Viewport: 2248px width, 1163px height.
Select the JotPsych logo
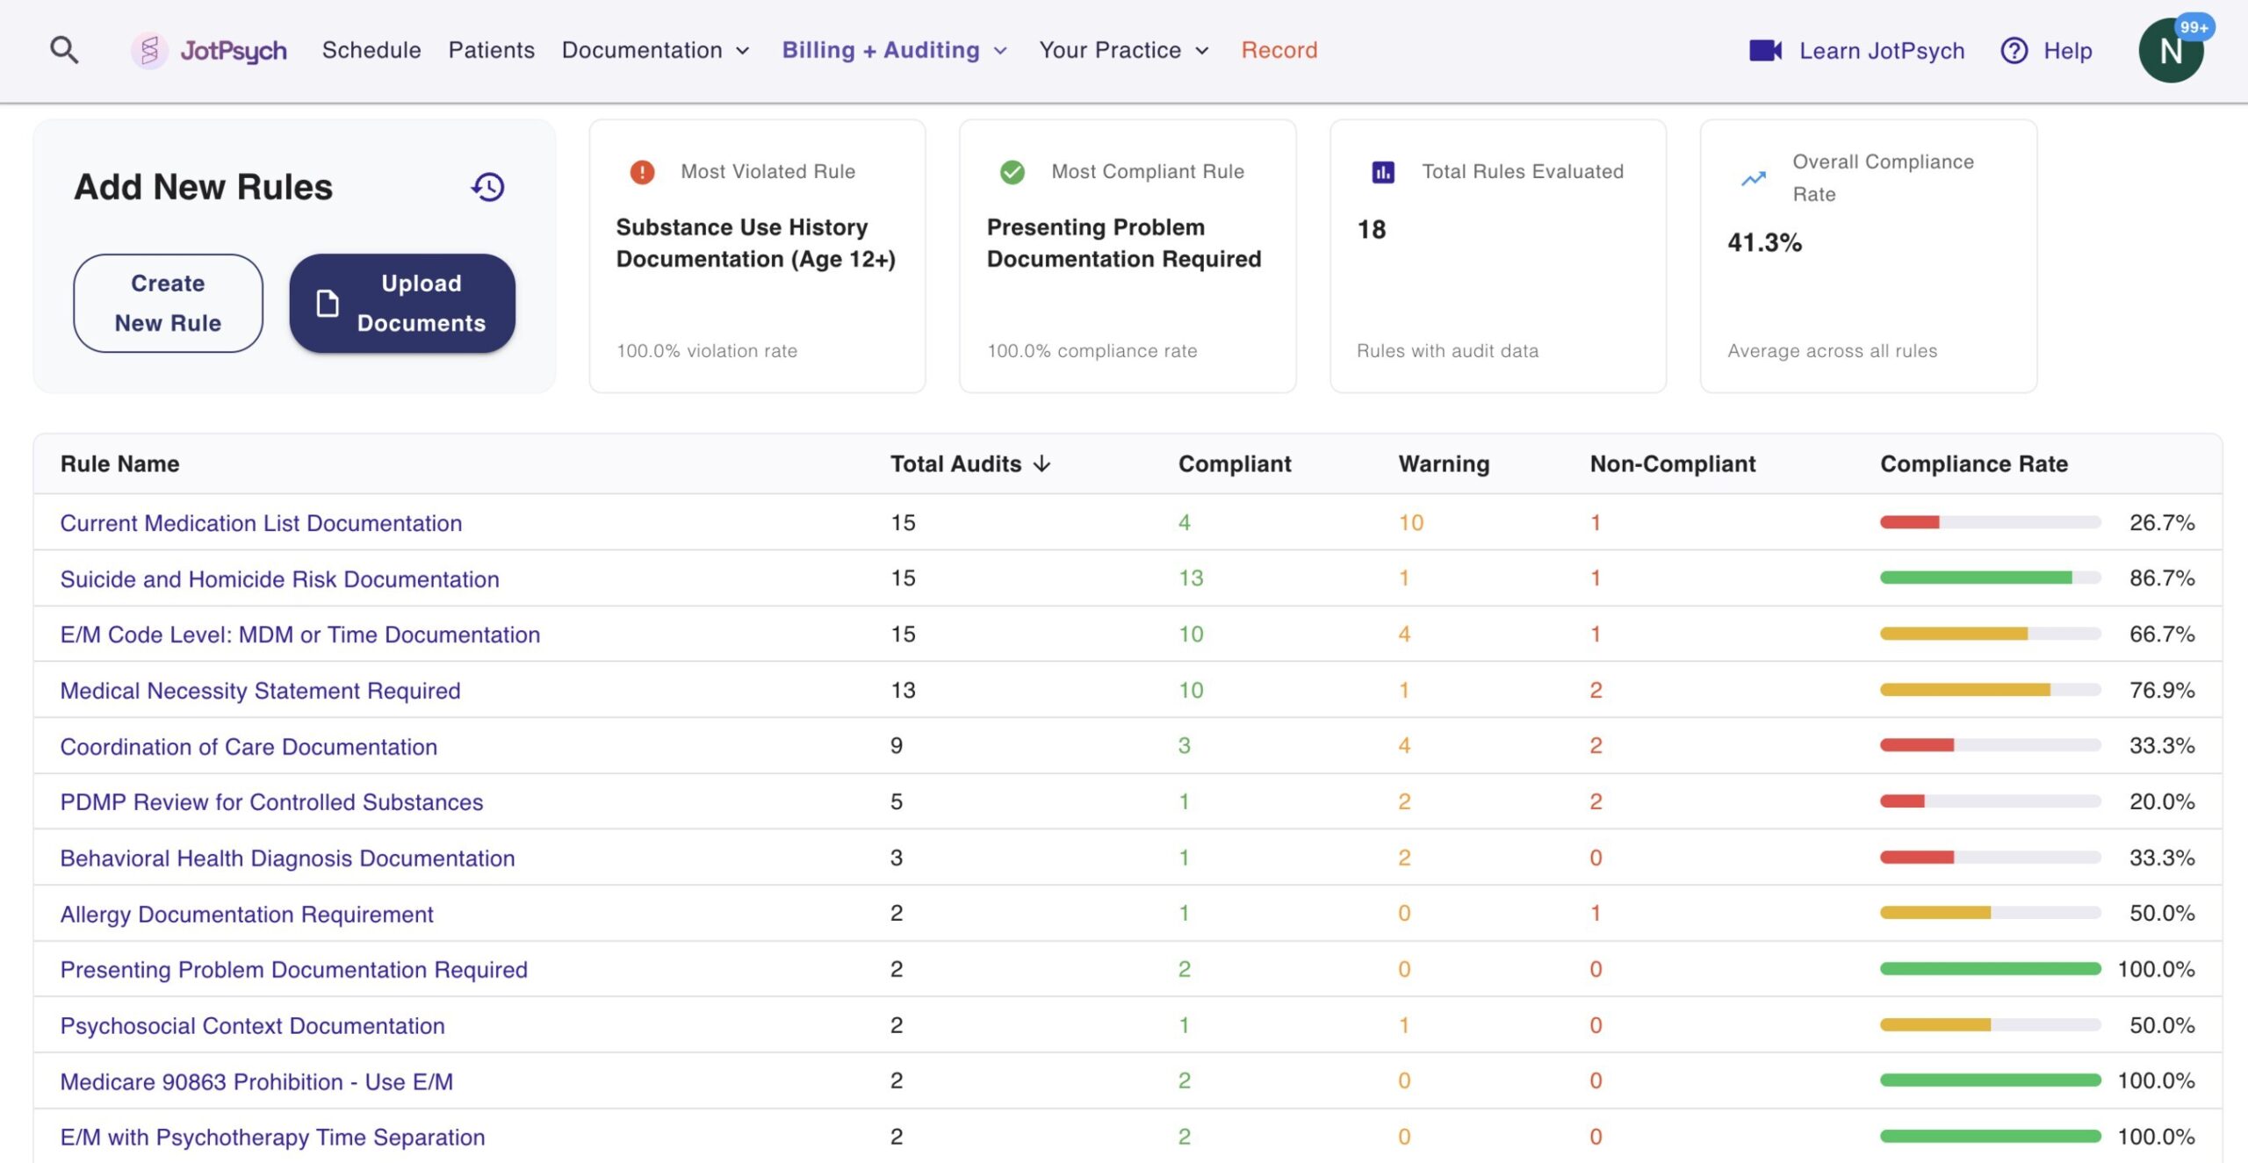coord(211,50)
